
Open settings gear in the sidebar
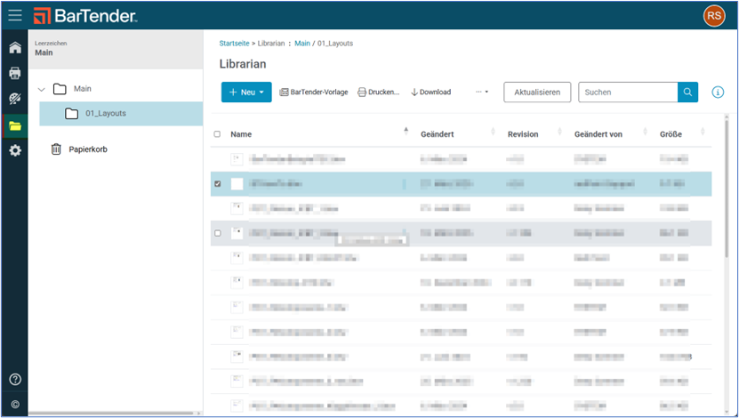[x=15, y=151]
